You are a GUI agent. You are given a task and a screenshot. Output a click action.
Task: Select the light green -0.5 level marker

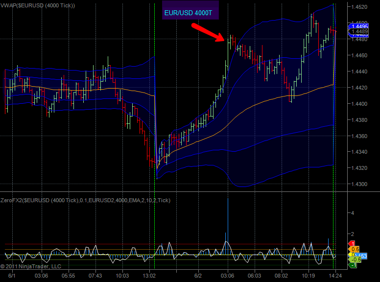(354, 259)
